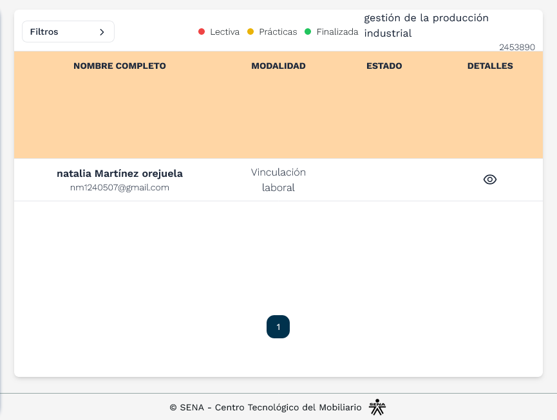Select the eye icon for natalia Martínez

490,179
